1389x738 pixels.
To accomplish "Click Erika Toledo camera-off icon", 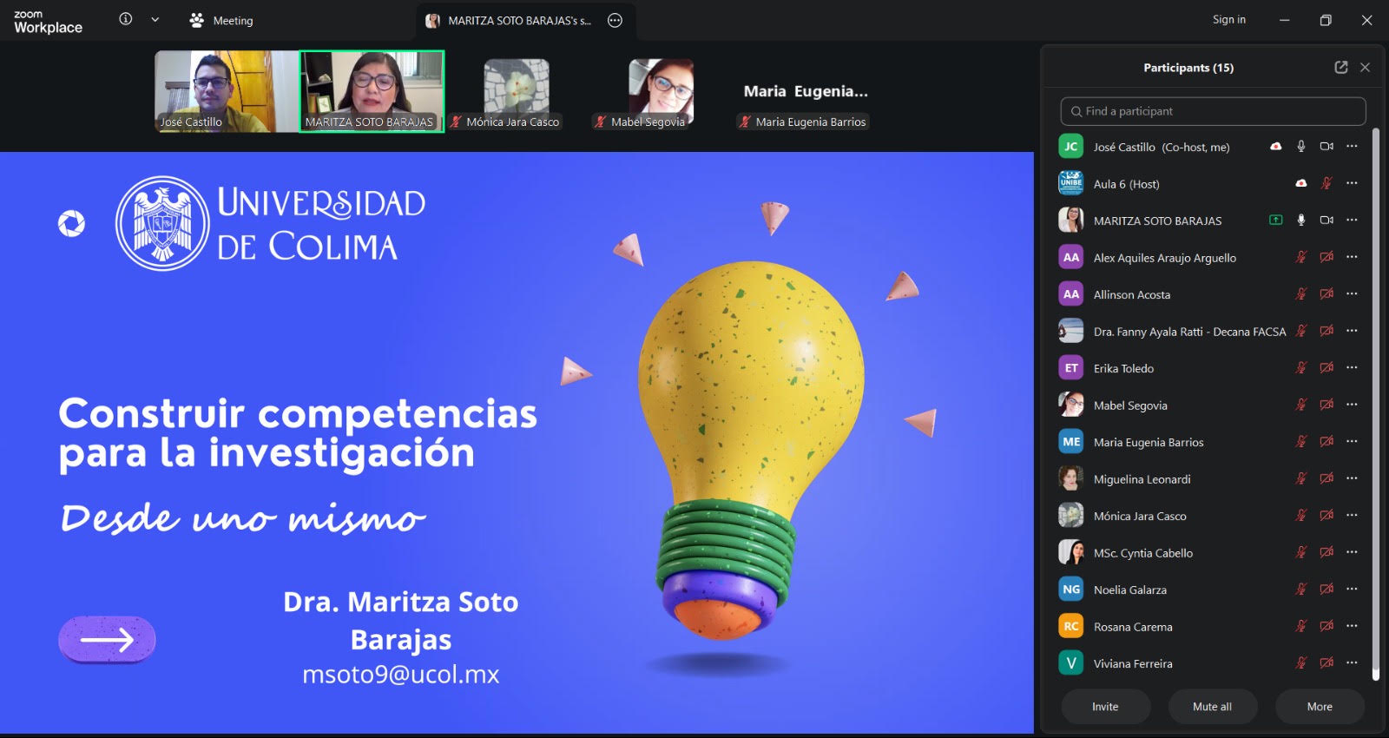I will [1326, 368].
